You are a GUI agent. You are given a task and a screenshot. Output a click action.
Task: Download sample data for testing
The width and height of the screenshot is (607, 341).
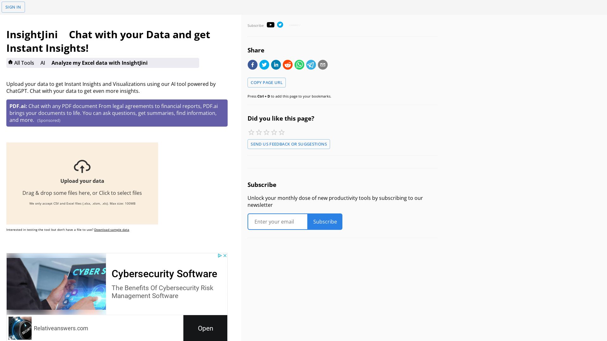pyautogui.click(x=112, y=230)
